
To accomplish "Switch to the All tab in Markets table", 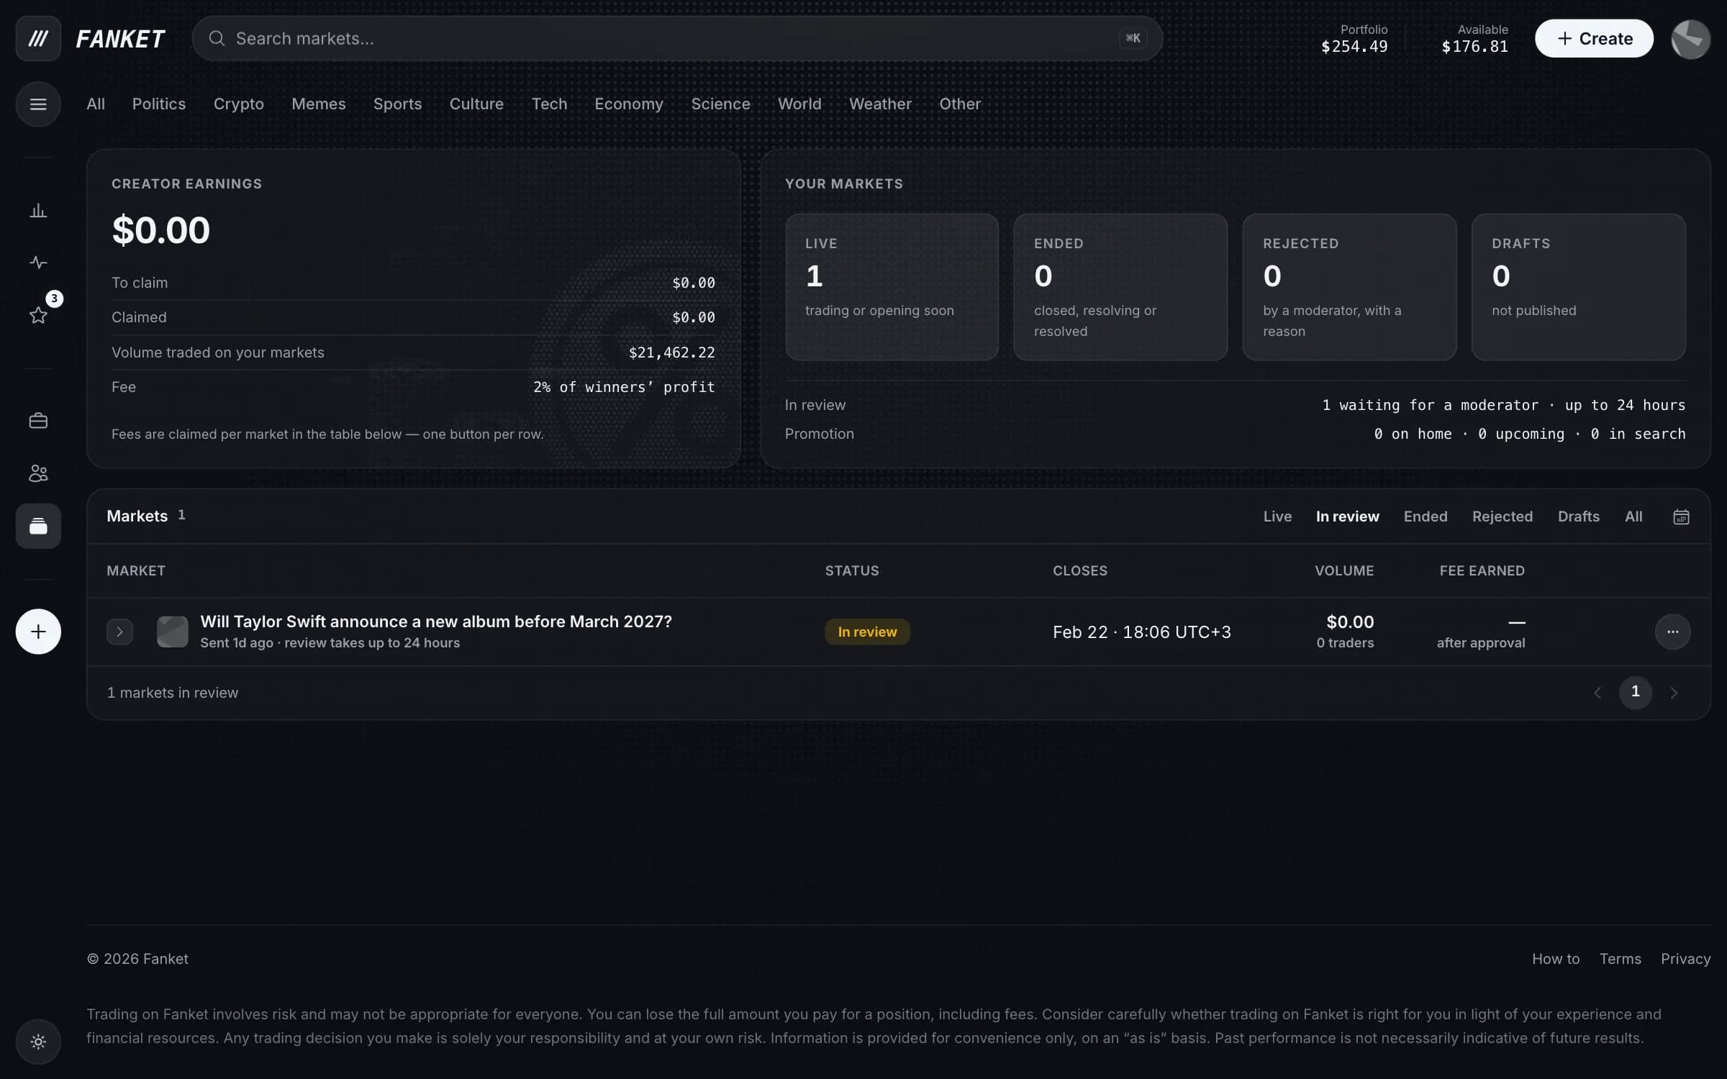I will pyautogui.click(x=1633, y=516).
